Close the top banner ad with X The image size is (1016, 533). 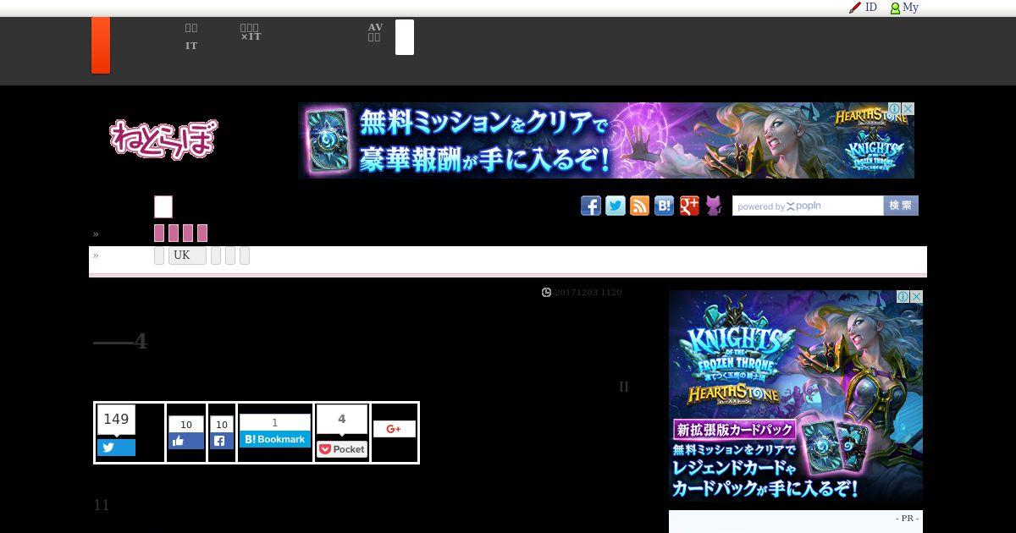(908, 109)
